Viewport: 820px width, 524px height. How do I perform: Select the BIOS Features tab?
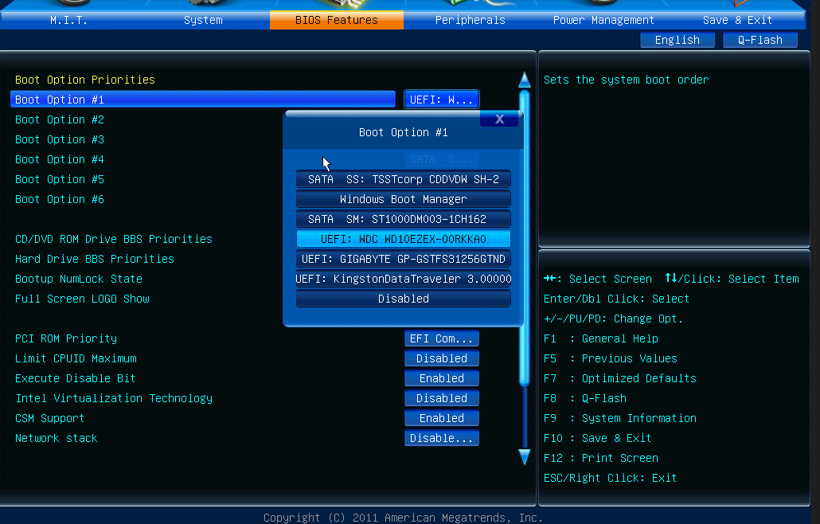[x=336, y=20]
